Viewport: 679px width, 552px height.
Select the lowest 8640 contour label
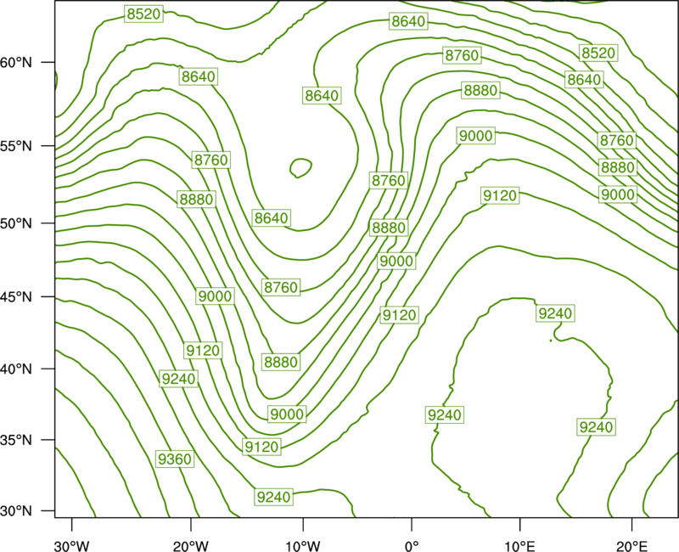click(x=271, y=218)
